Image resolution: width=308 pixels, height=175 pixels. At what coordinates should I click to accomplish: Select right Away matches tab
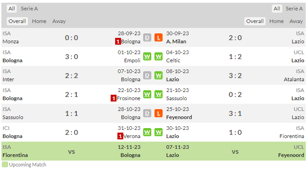[x=296, y=21]
